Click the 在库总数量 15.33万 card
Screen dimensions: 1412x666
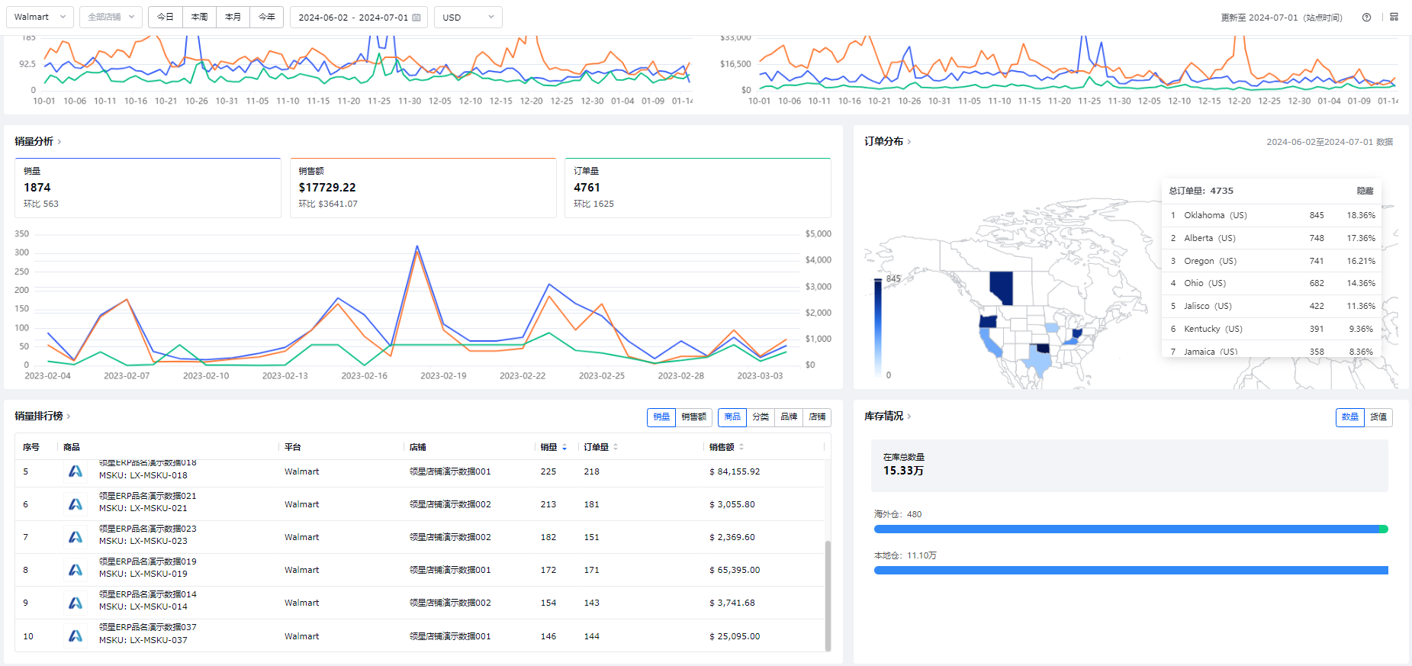tap(1130, 465)
